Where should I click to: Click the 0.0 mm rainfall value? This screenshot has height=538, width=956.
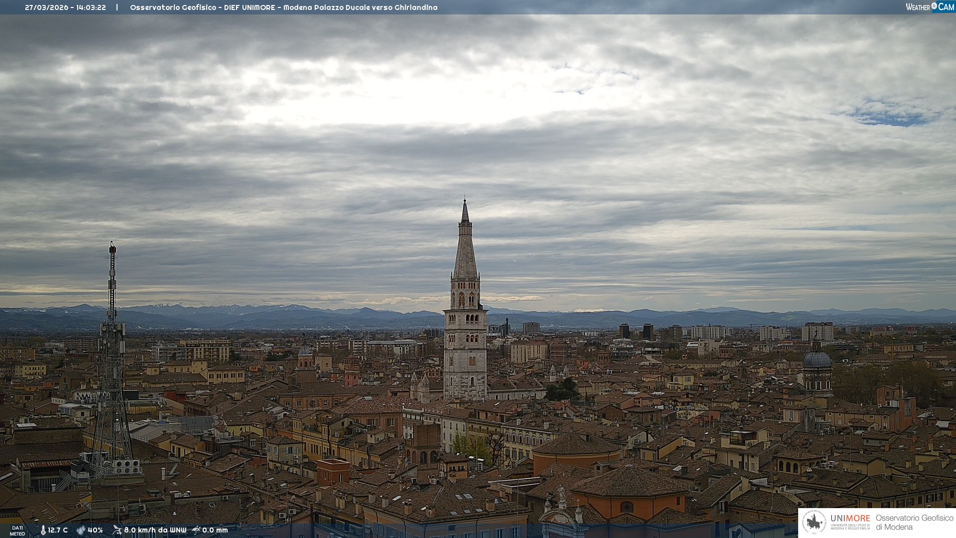[x=215, y=530]
